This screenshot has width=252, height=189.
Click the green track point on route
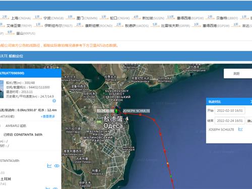coord(171,176)
